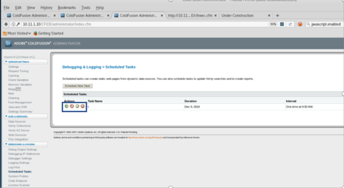This screenshot has height=188, width=344.
Task: Open Settings in Server Settings
Action: pyautogui.click(x=13, y=67)
